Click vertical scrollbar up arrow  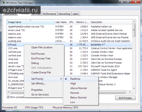tap(134, 21)
